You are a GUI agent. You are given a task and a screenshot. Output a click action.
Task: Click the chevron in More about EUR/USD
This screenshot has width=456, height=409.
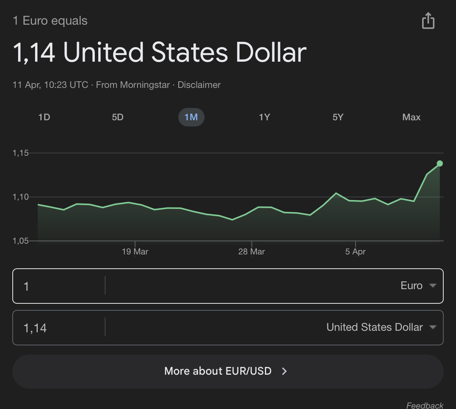click(x=284, y=371)
